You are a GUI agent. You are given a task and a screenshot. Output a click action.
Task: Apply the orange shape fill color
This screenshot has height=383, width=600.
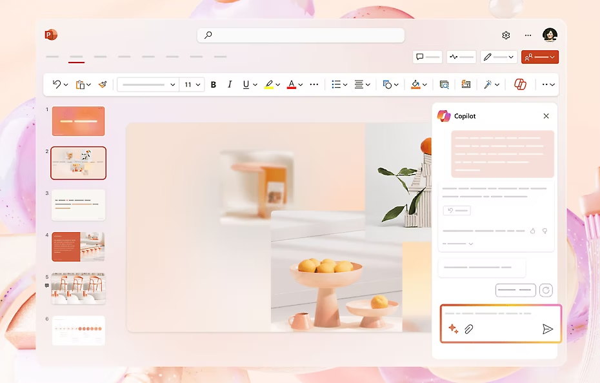coord(415,84)
